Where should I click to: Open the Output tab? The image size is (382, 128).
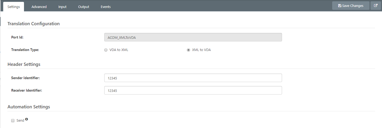[83, 7]
